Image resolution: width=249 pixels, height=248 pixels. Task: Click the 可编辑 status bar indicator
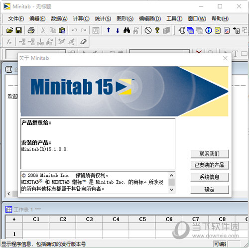click(x=220, y=244)
